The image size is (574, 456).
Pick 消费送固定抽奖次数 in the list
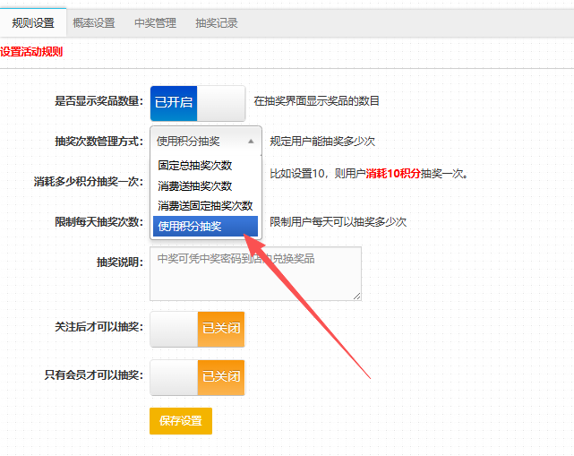click(x=205, y=206)
